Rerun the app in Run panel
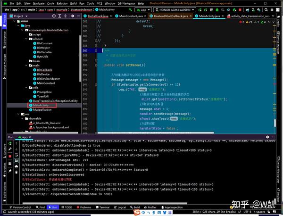283x216 pixels. (11, 142)
